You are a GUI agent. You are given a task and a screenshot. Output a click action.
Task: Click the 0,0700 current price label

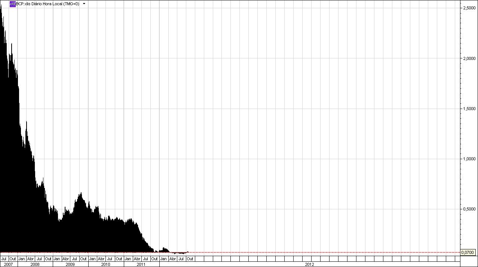[468, 253]
